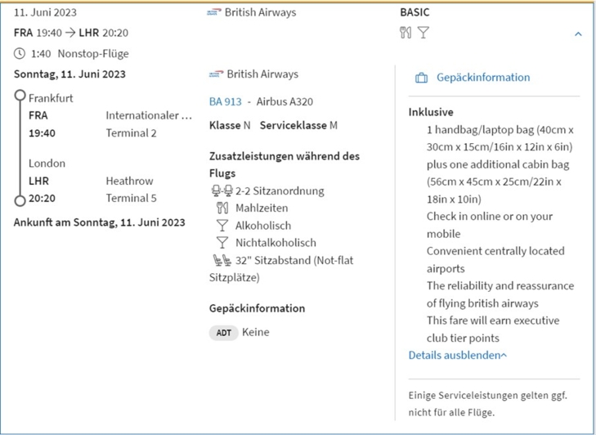
Task: Click the cutlery icon beside Mahlzeiten
Action: click(x=222, y=209)
